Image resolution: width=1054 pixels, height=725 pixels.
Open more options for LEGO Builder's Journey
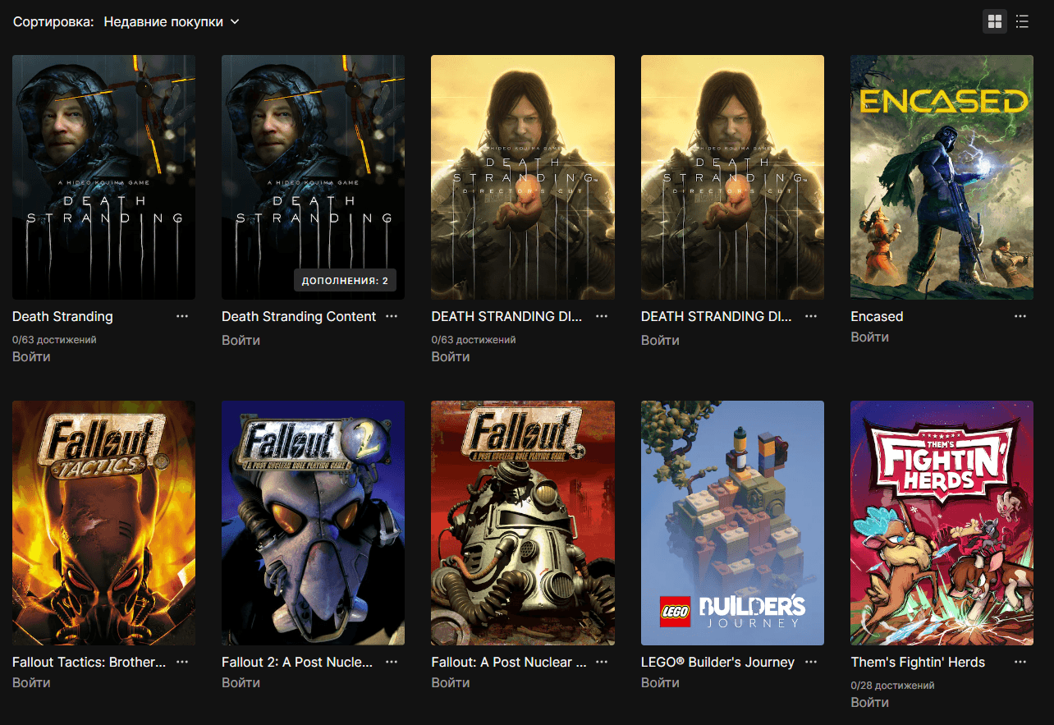tap(811, 662)
